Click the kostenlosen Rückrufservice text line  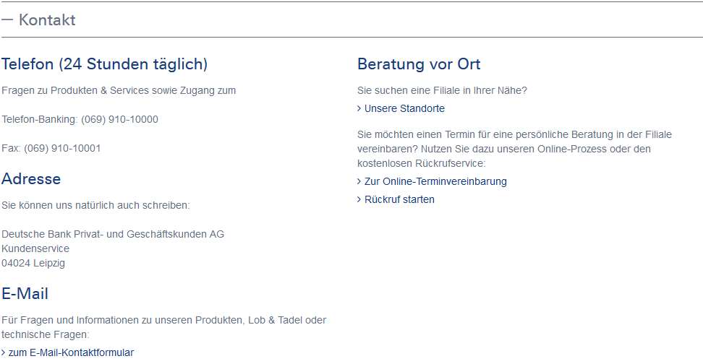(422, 163)
